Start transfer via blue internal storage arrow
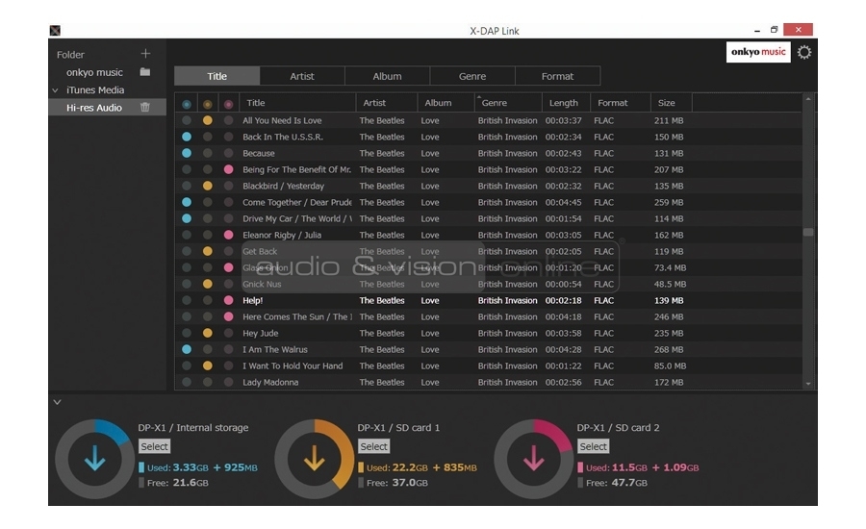The height and width of the screenshot is (529, 866). click(95, 459)
